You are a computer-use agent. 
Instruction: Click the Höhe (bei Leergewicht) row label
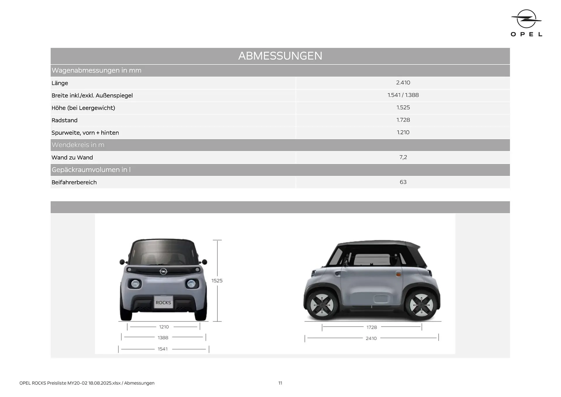83,108
